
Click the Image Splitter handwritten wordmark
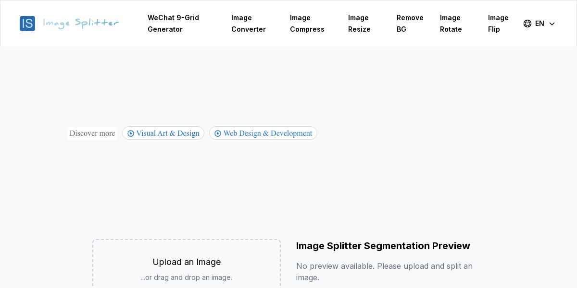point(81,24)
